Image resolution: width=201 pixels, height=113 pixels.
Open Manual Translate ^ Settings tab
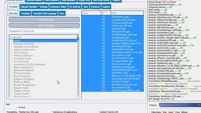tap(34, 7)
